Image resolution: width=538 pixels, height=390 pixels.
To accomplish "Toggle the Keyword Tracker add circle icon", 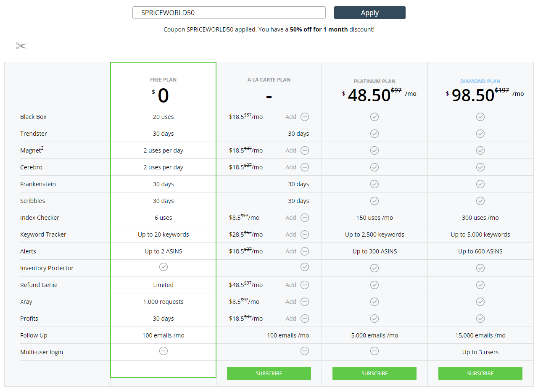I will [x=305, y=235].
